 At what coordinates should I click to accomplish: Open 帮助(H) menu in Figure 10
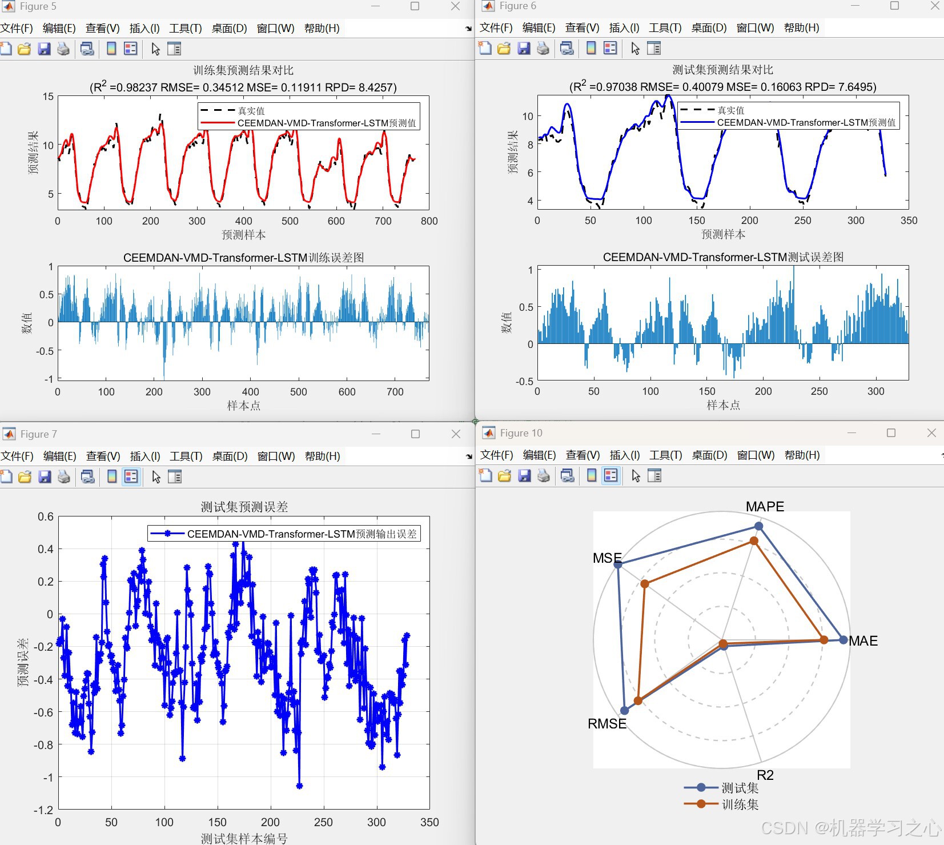pyautogui.click(x=802, y=455)
